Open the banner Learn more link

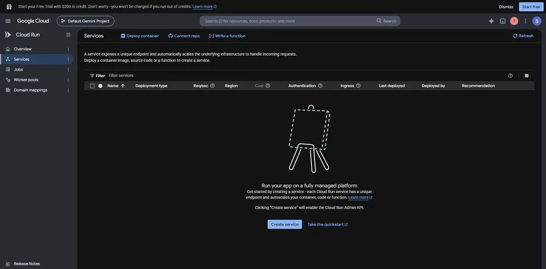[204, 7]
